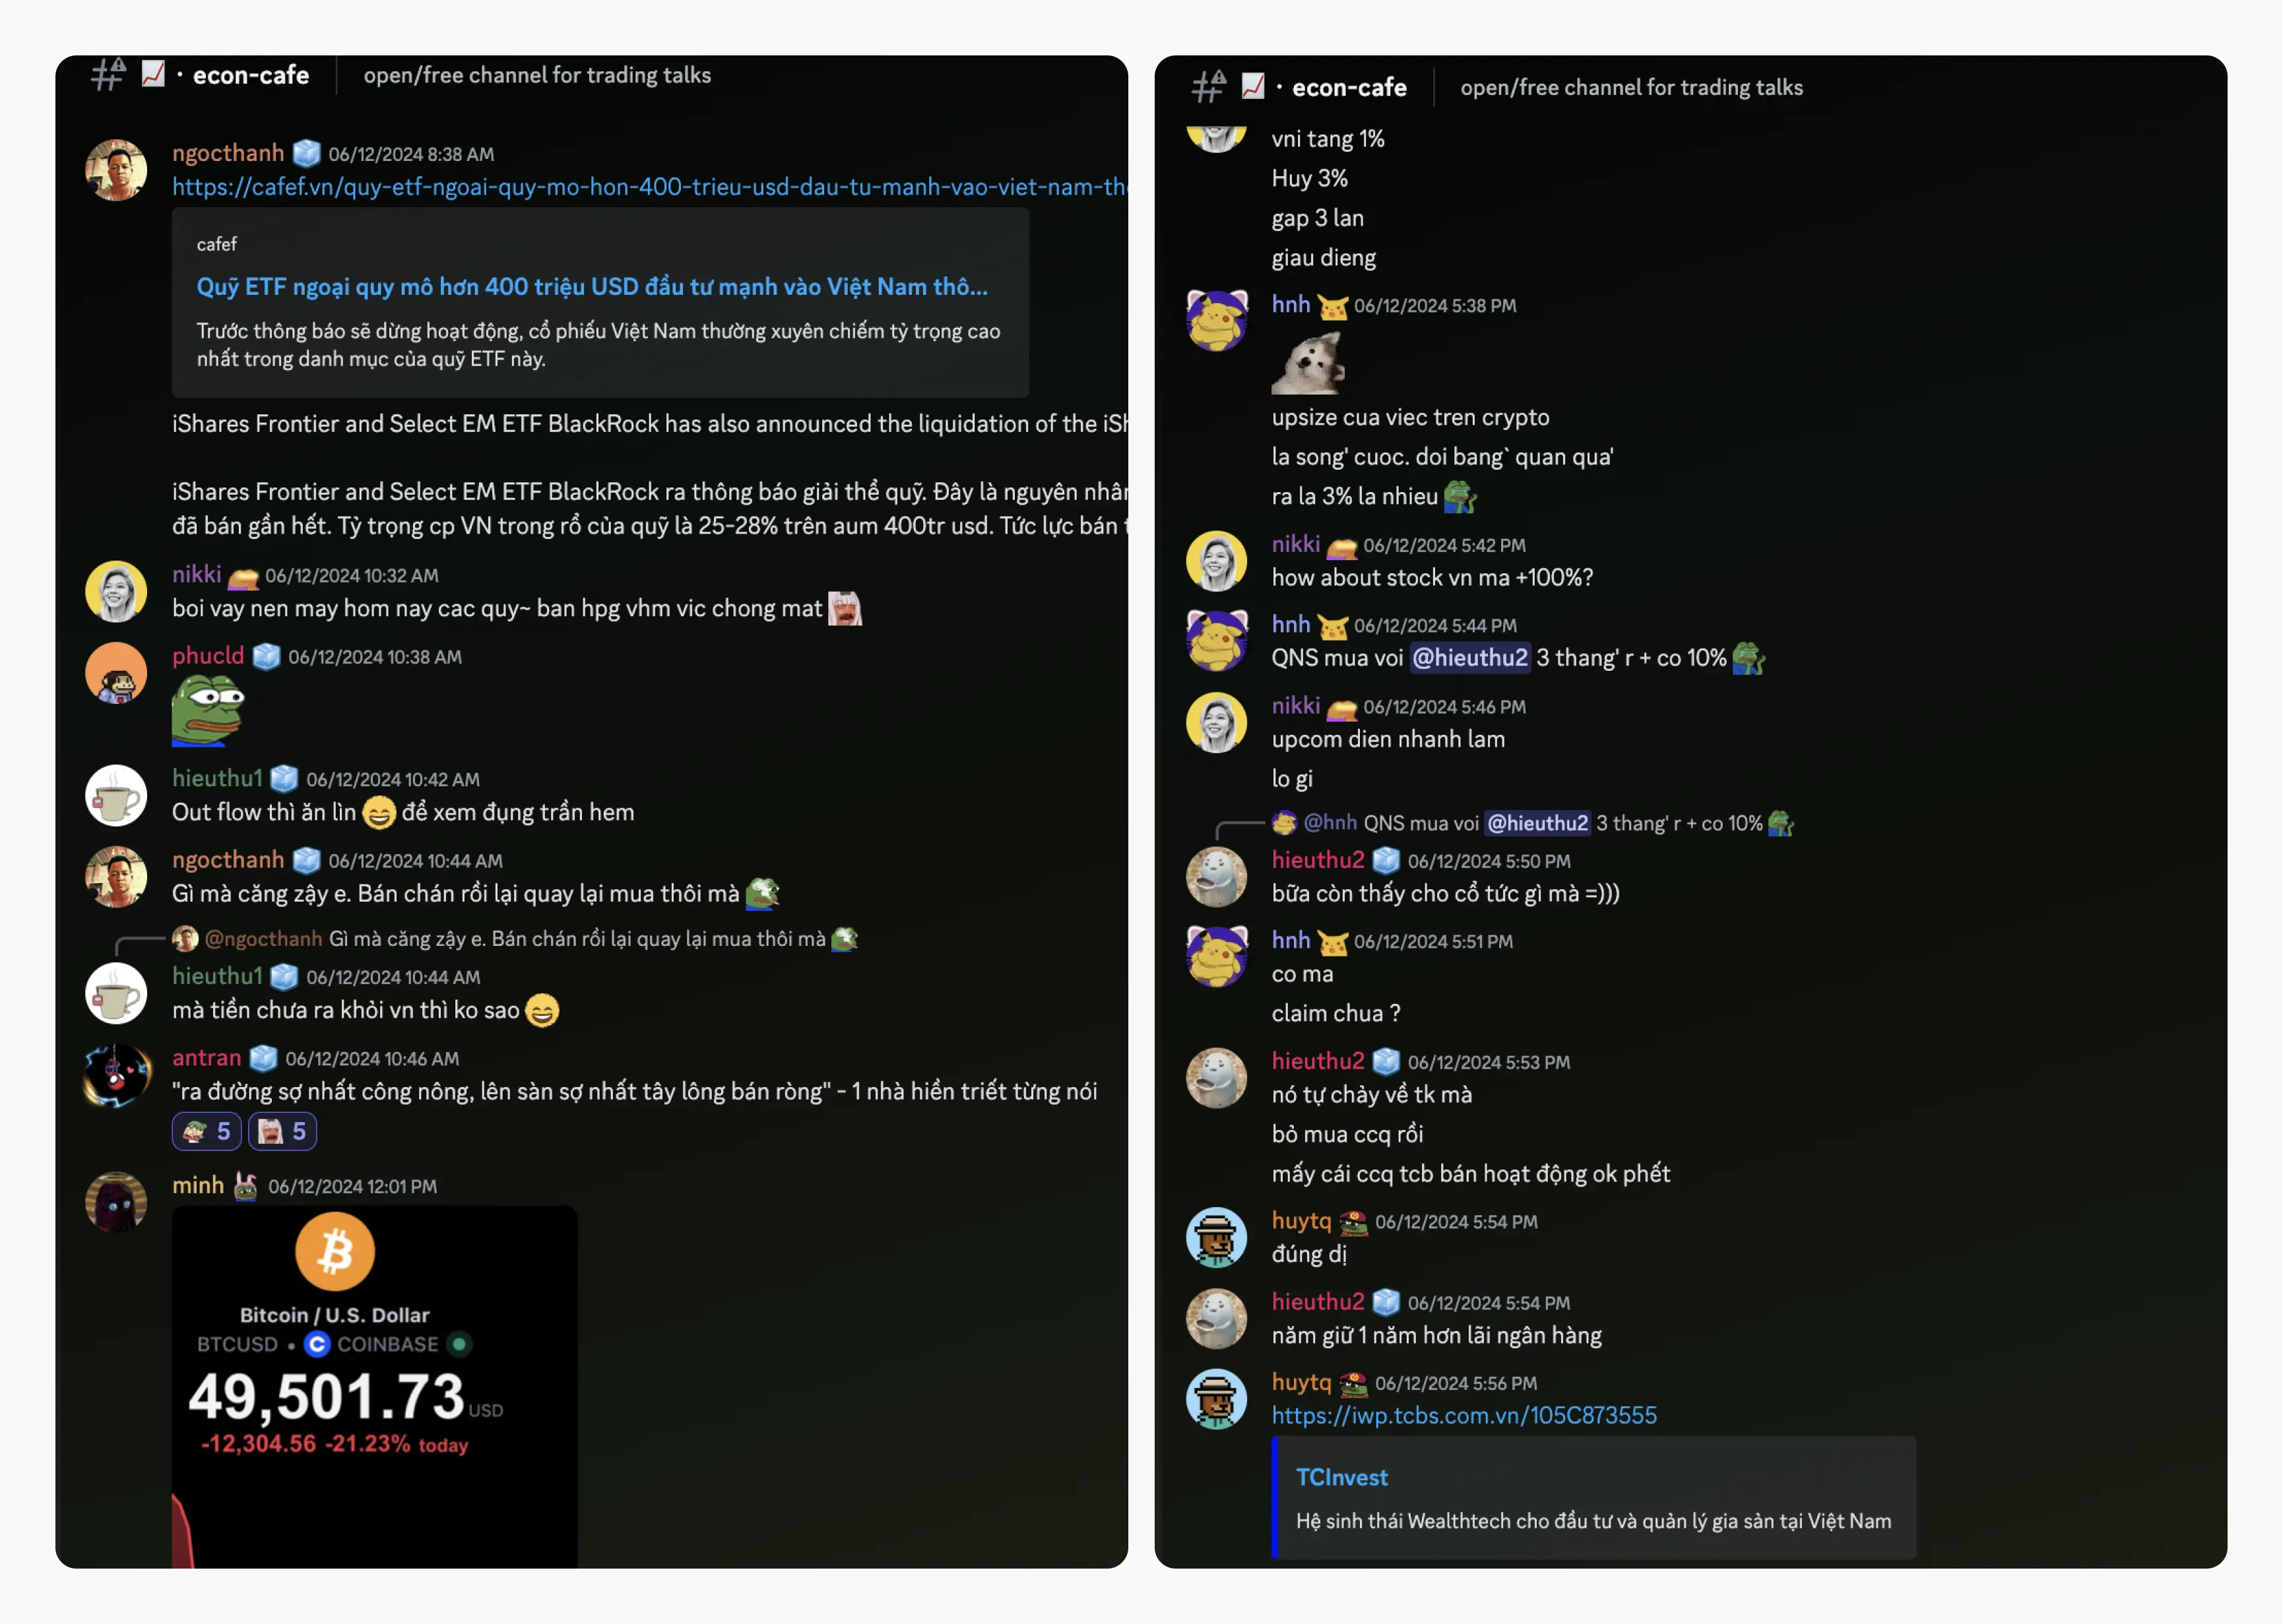Click the channel hash icon in left panel header

tap(108, 75)
